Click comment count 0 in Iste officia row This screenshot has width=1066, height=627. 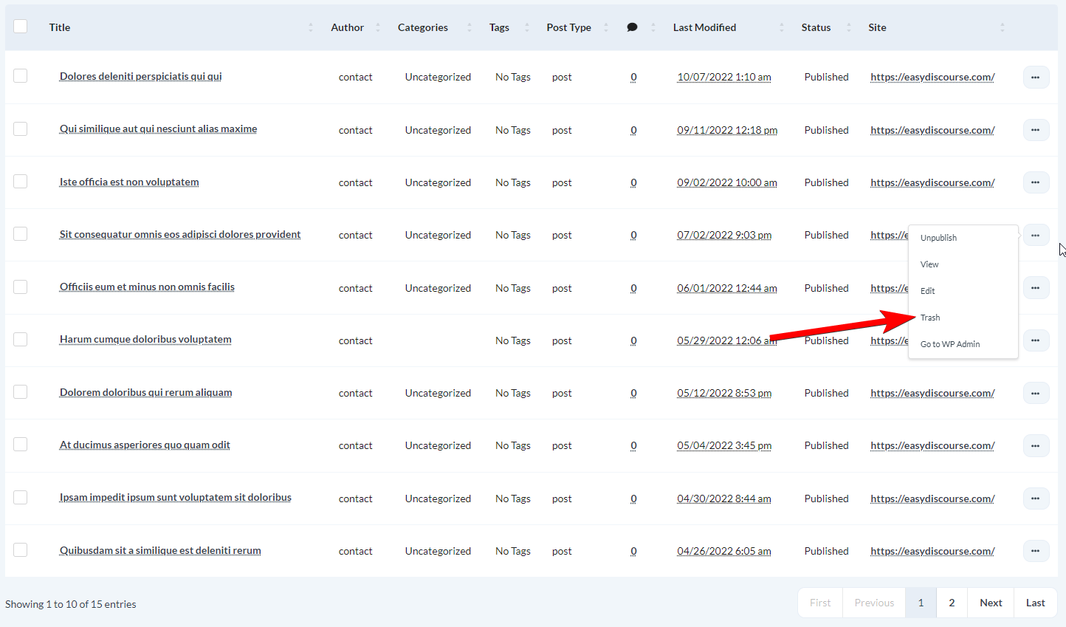click(x=633, y=182)
